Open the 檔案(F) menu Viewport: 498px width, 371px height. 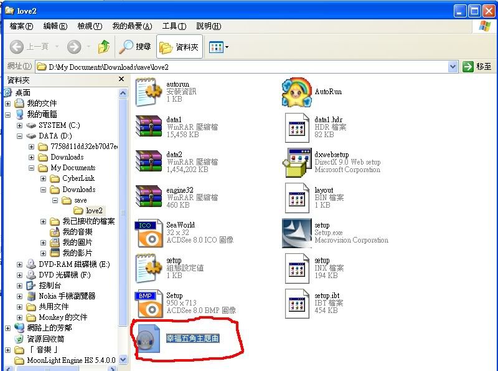[21, 26]
